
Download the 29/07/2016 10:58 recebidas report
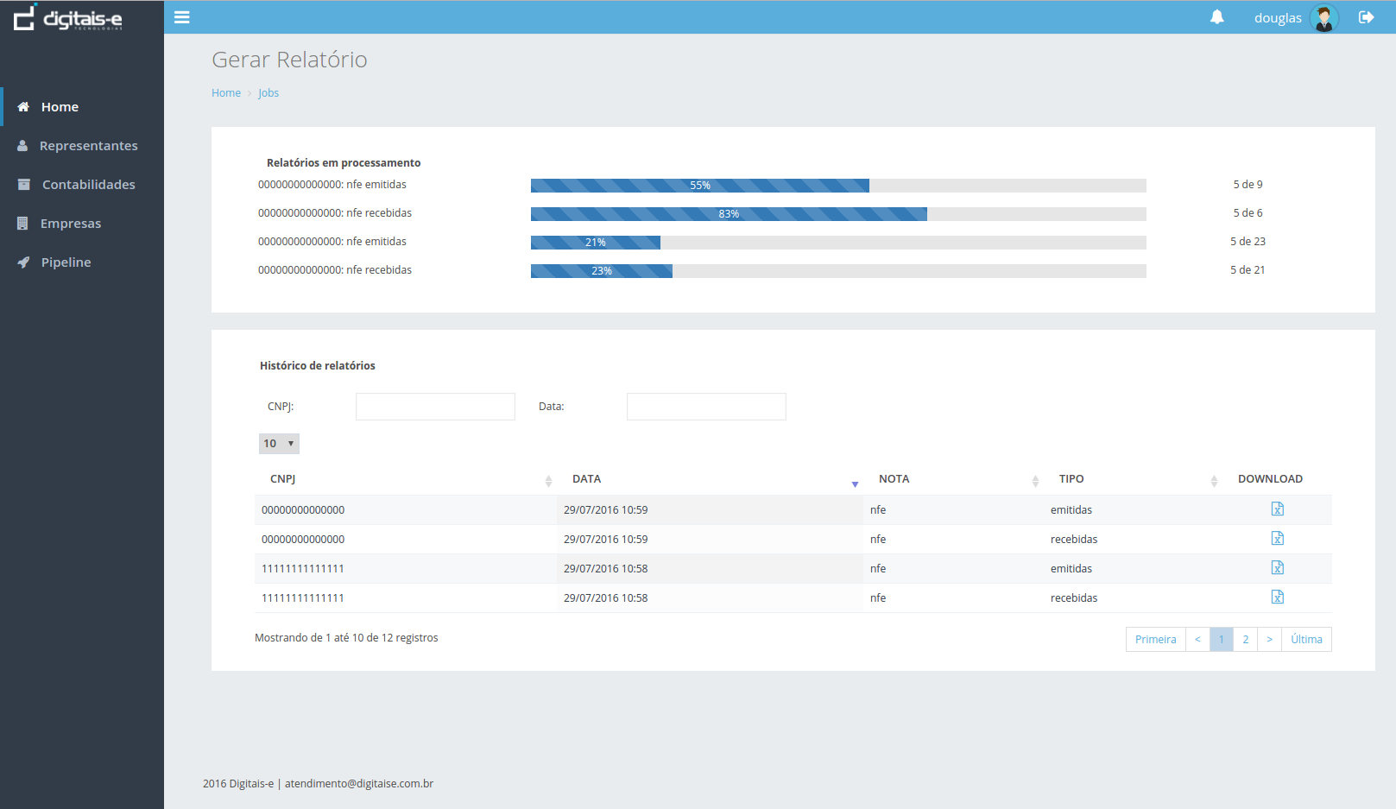click(x=1277, y=597)
